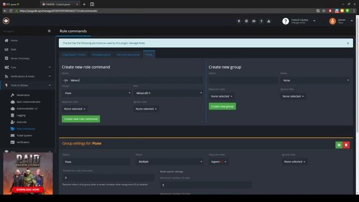
Task: Toggle the sidebar with the hamburger icon
Action: pos(49,31)
